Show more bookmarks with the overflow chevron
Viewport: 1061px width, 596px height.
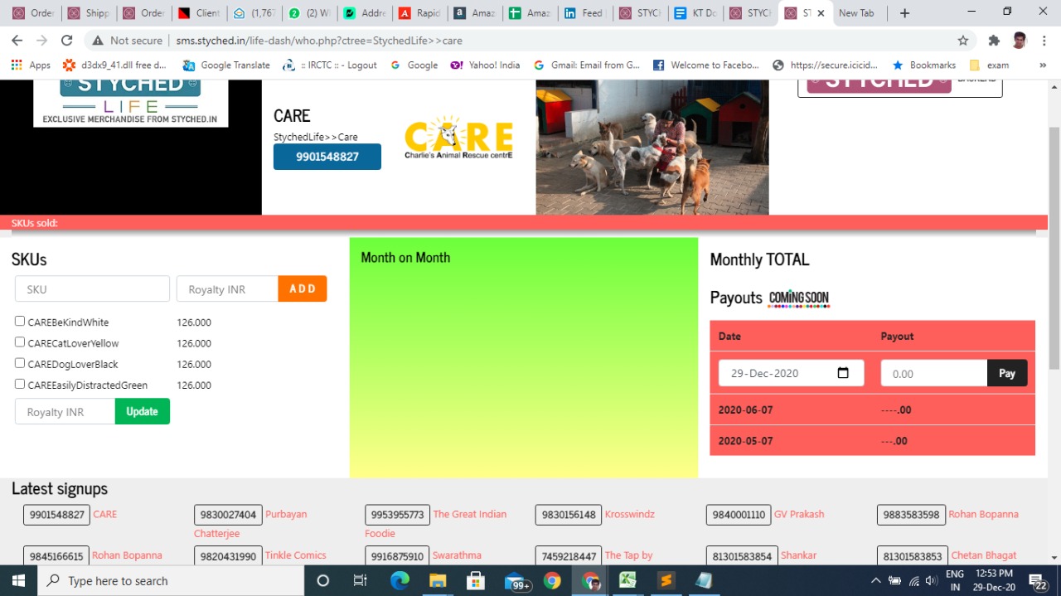coord(1042,65)
